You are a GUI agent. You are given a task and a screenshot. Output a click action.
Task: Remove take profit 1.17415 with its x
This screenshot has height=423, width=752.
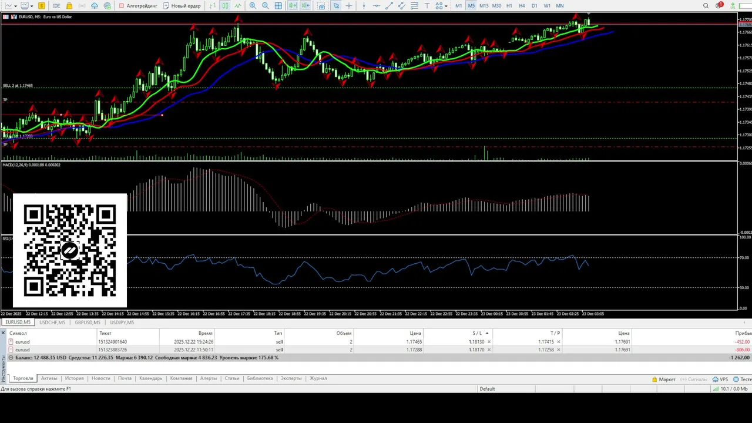(558, 342)
